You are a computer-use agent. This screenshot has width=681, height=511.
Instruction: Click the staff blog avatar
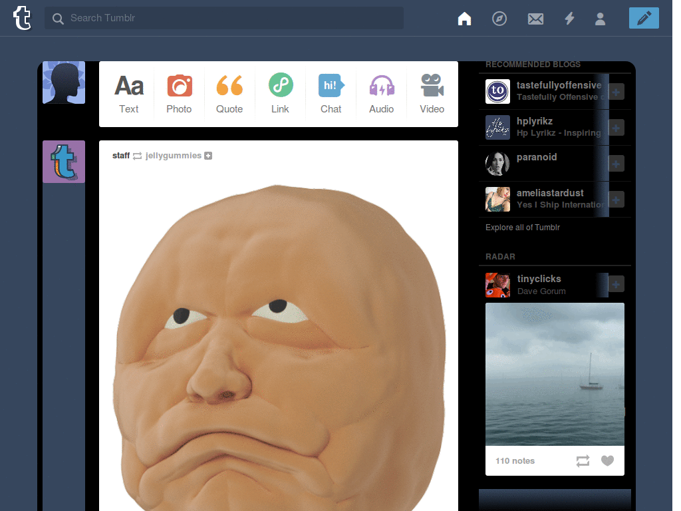64,162
